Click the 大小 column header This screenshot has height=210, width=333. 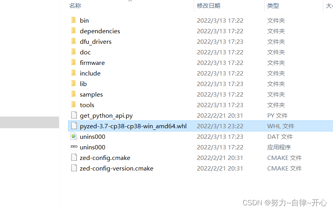[x=329, y=6]
